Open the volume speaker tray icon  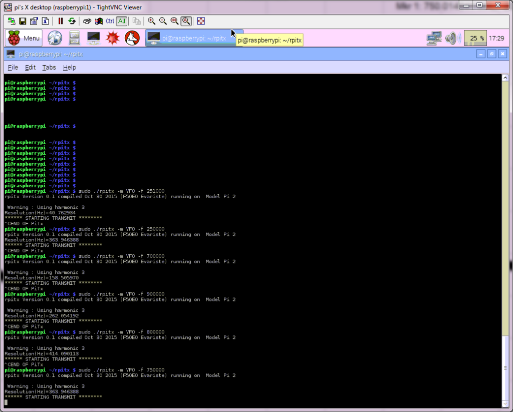pos(452,38)
